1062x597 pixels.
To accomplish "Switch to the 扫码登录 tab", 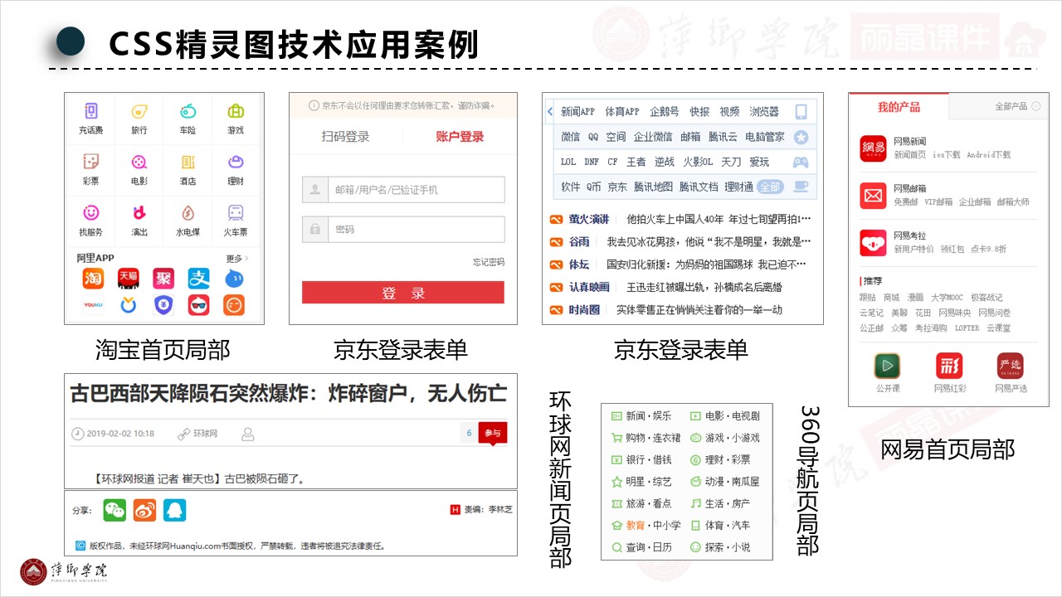I will (345, 137).
